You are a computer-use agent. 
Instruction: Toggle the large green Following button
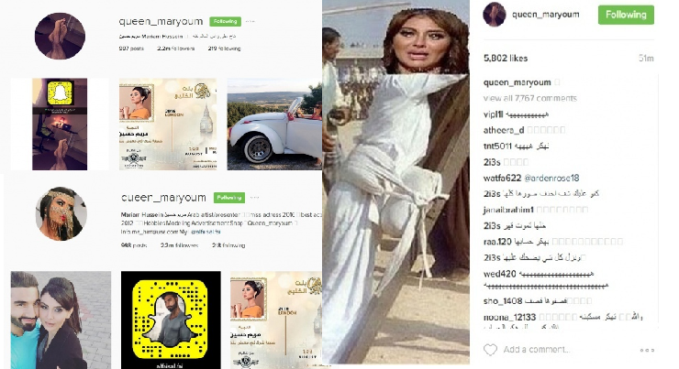(x=626, y=15)
